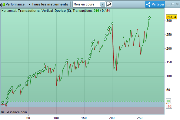
Task: Select the peak marker at transaction 200
Action: [x=112, y=24]
